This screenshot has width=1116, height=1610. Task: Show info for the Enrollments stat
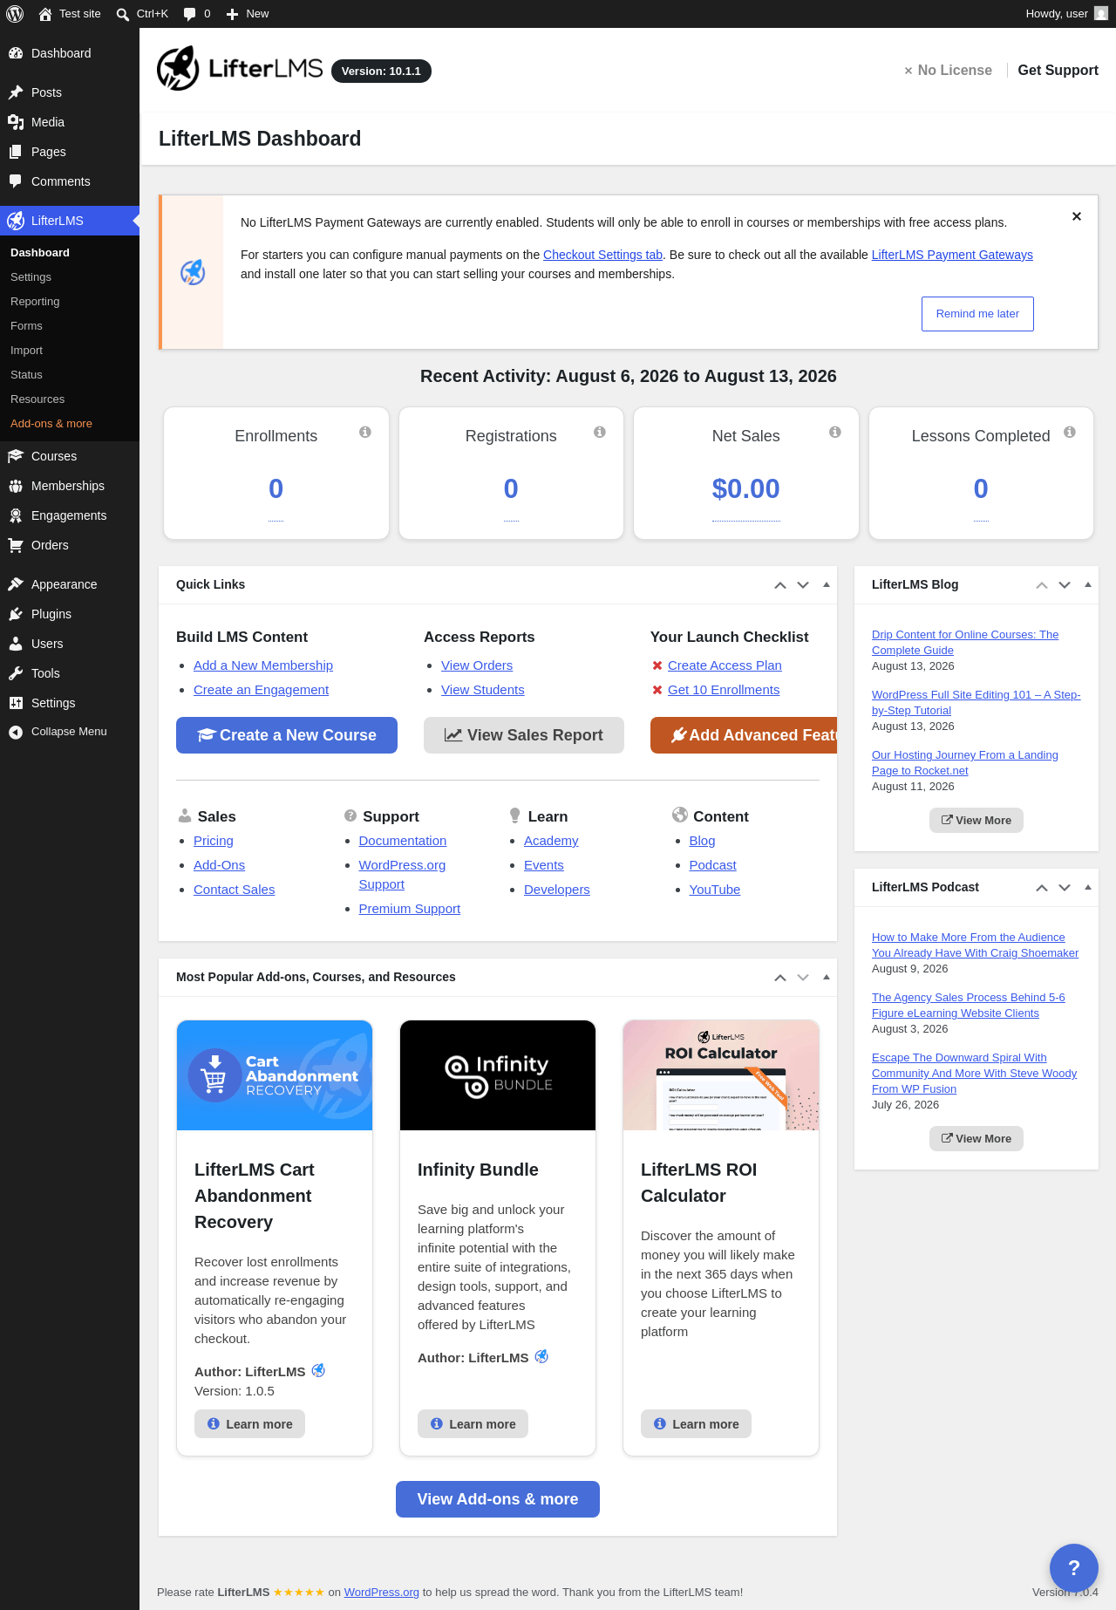(365, 432)
